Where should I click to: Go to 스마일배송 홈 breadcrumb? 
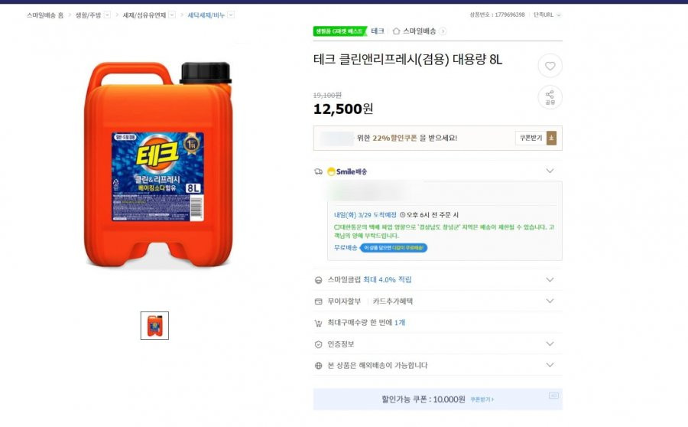pyautogui.click(x=45, y=15)
